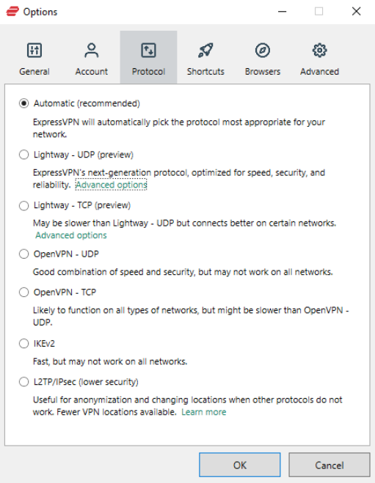Select IKEv2 protocol option
Image resolution: width=375 pixels, height=483 pixels.
click(23, 343)
